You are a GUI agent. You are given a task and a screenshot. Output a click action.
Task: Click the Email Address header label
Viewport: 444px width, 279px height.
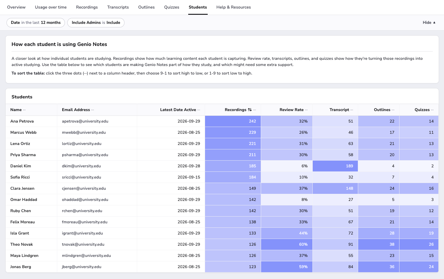[76, 110]
